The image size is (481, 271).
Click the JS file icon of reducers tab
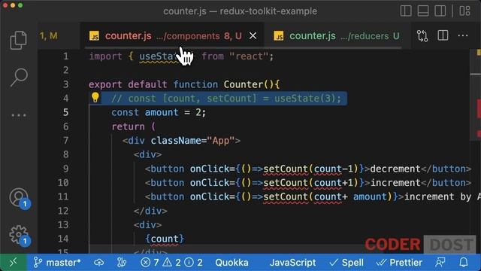[279, 36]
